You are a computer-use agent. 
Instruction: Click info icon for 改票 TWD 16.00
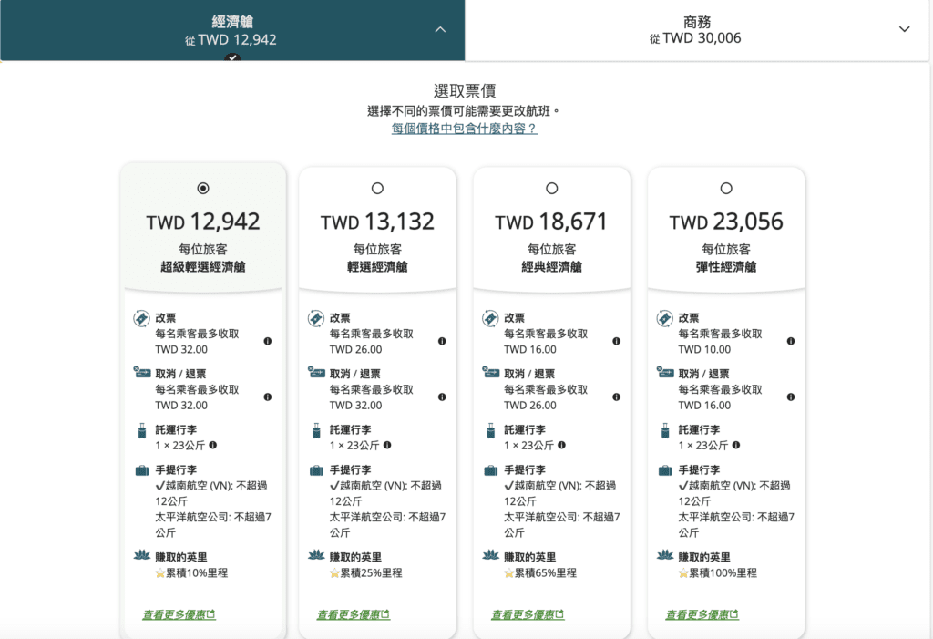pos(617,341)
